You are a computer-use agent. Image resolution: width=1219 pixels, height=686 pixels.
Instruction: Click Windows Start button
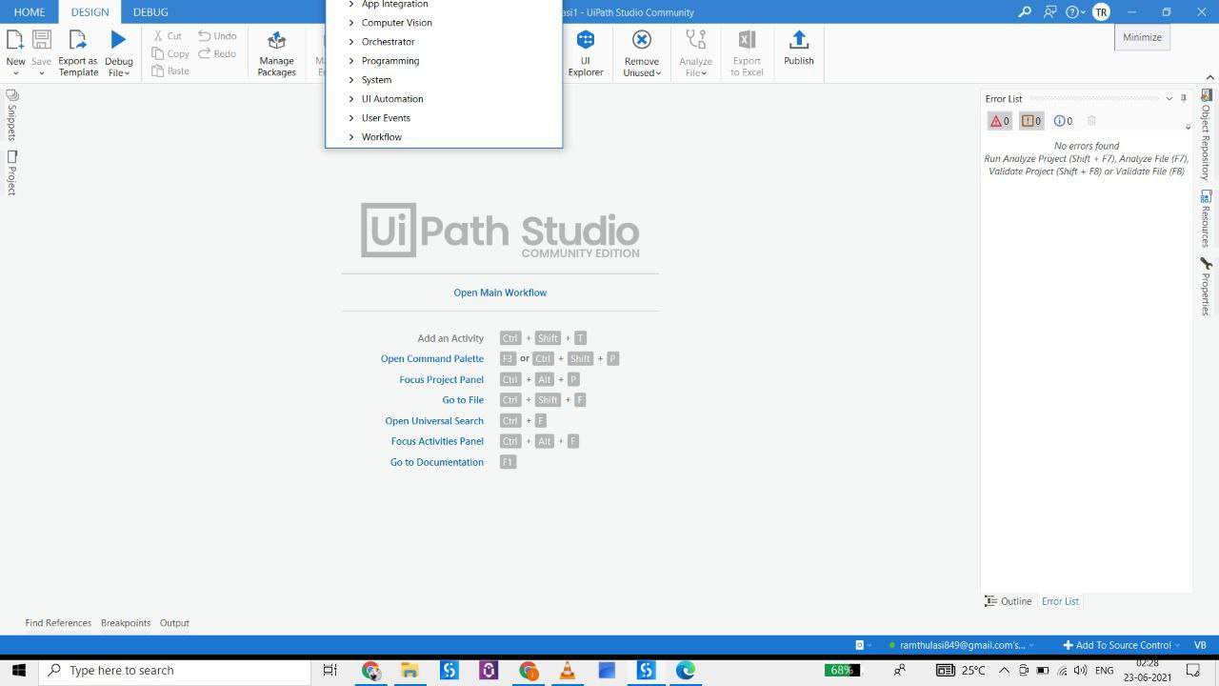click(x=18, y=671)
